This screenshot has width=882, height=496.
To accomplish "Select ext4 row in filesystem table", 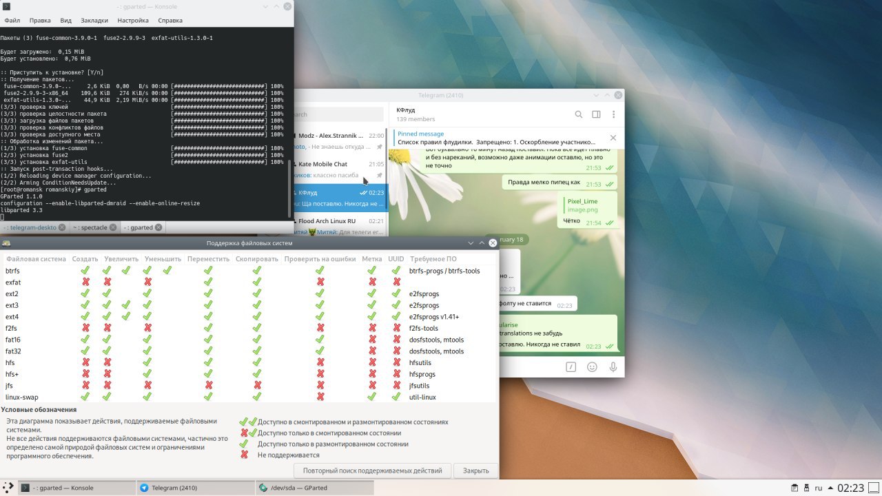I will [x=248, y=317].
